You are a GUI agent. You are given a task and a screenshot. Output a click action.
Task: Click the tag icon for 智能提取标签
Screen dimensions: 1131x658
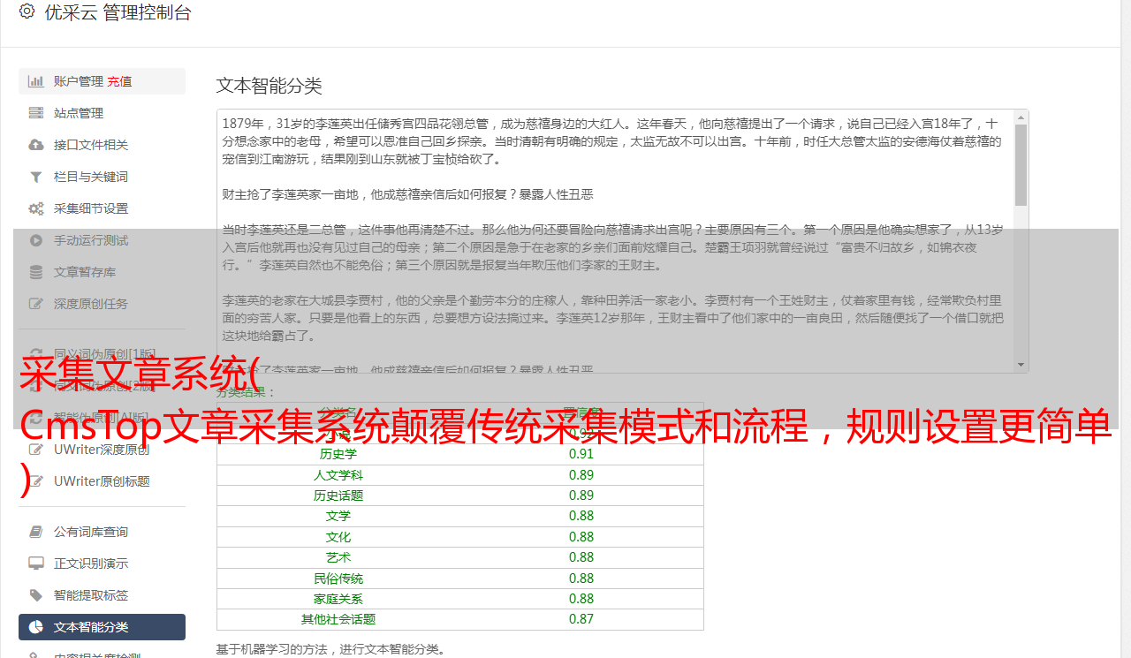(36, 595)
